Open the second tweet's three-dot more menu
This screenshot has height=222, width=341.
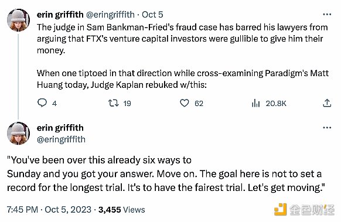[x=327, y=128]
